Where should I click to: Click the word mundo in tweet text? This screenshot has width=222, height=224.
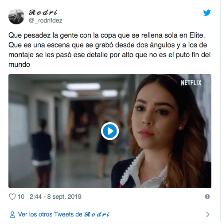19,65
